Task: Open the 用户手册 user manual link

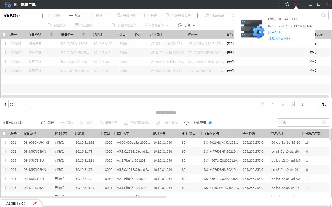Action: click(274, 32)
